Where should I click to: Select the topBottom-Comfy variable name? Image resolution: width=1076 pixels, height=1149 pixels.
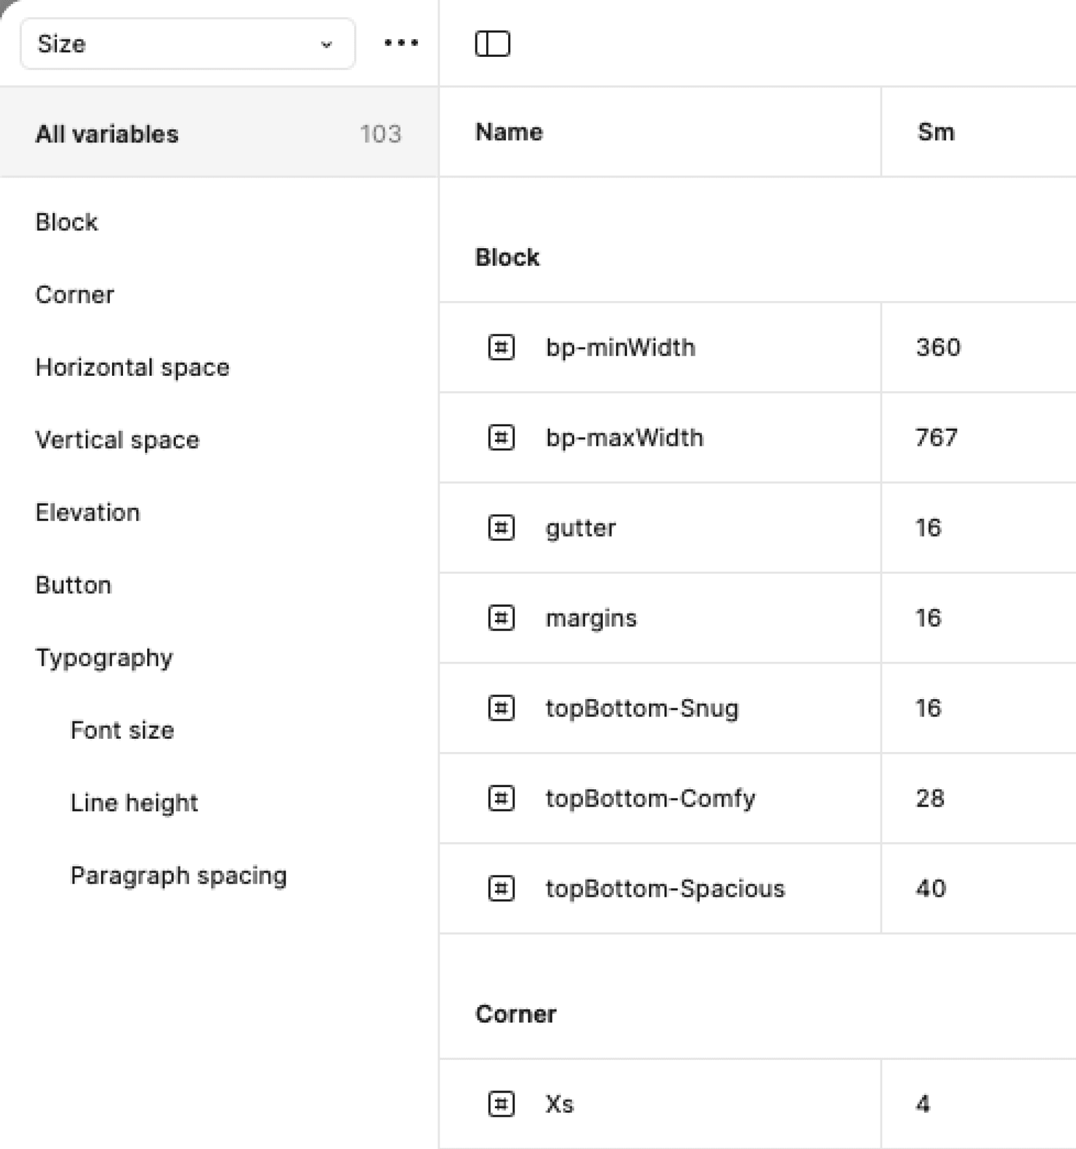pyautogui.click(x=651, y=799)
